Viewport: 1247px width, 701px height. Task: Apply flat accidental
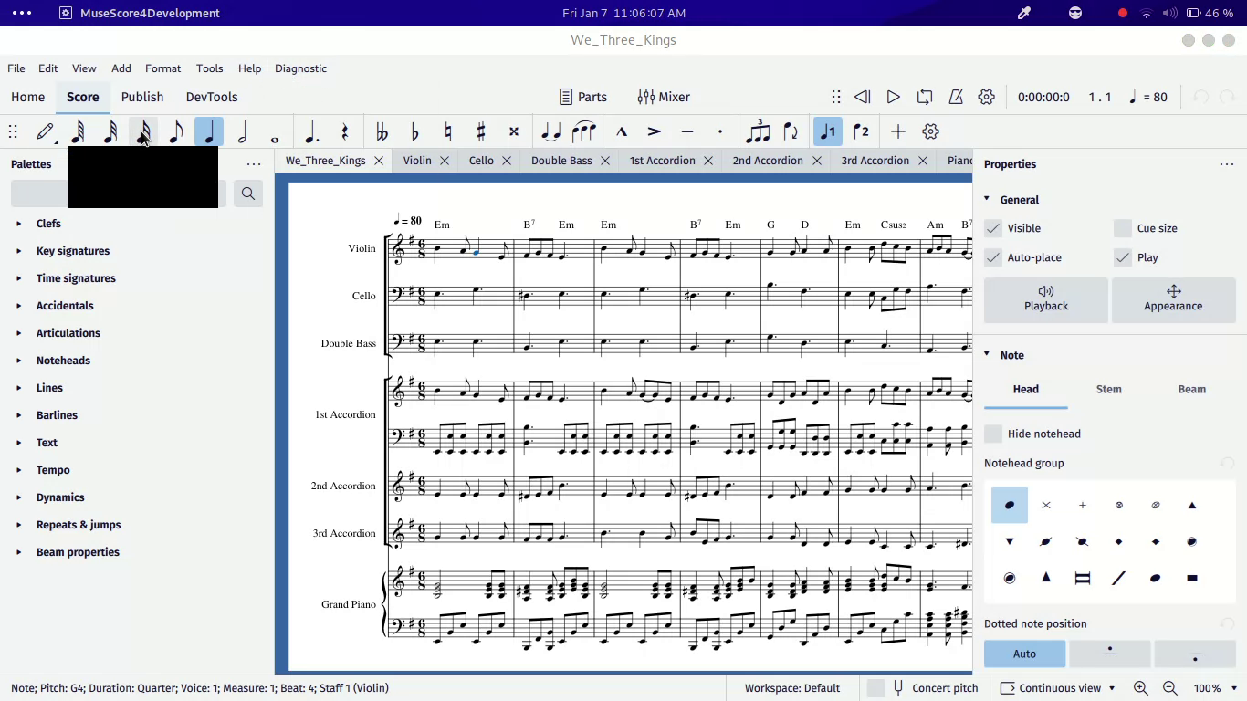(414, 131)
